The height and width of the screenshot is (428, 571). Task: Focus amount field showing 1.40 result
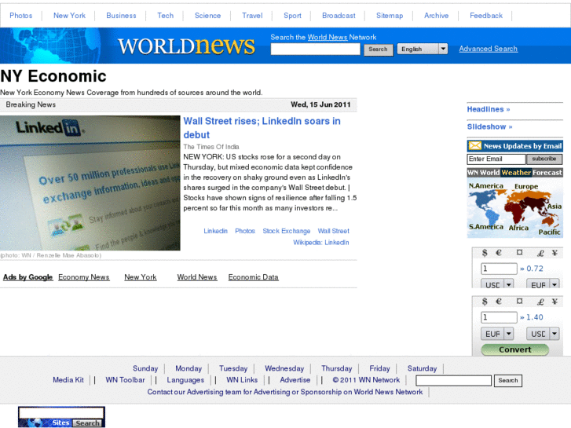coord(499,317)
